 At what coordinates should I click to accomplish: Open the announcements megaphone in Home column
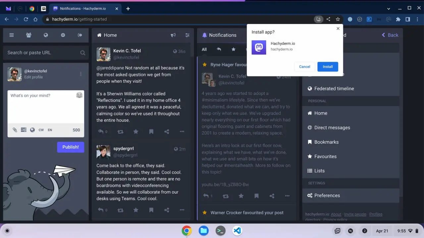(x=173, y=35)
